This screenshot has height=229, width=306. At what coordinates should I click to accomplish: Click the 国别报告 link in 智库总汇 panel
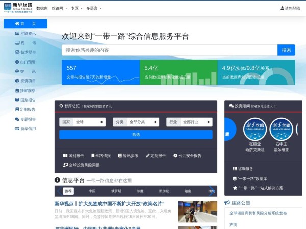[73, 156]
